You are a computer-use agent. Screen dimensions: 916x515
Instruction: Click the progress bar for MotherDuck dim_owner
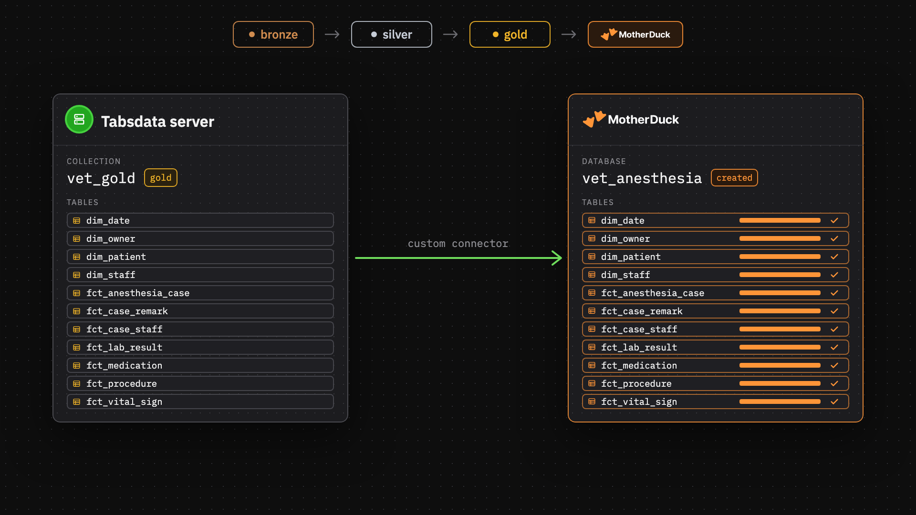pos(780,238)
